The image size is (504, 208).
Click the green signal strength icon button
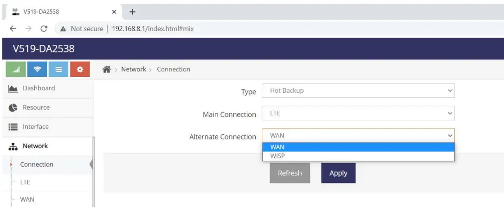pos(16,69)
